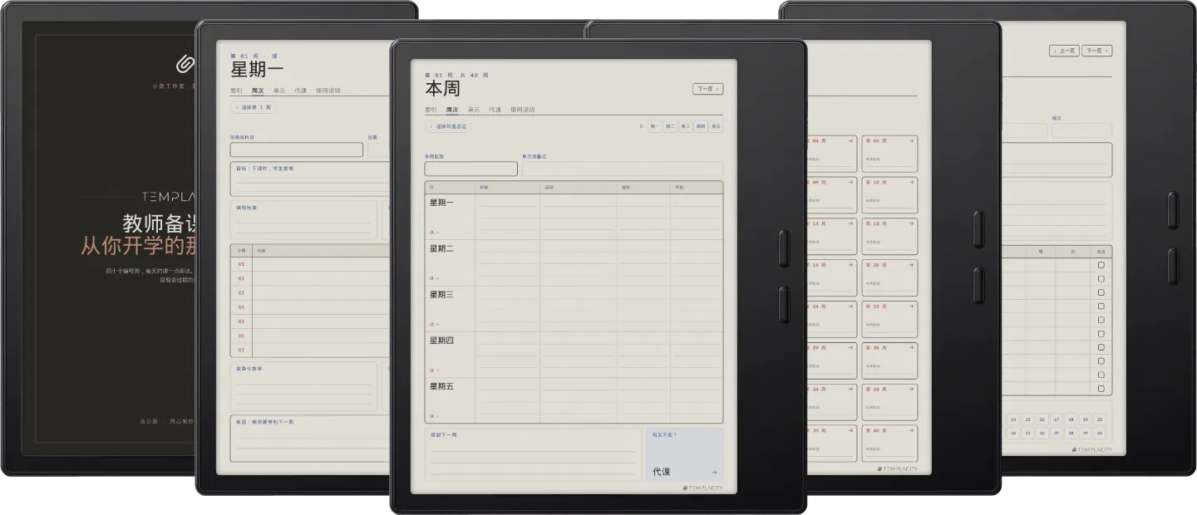Jump to week number 40 box
This screenshot has height=515, width=1197.
1100,434
